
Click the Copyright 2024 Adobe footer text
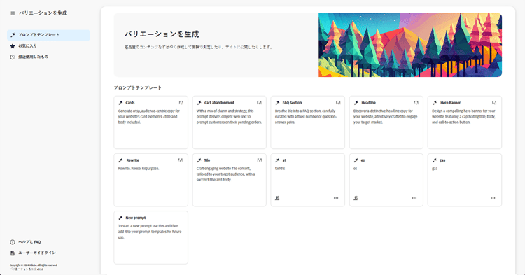click(34, 265)
